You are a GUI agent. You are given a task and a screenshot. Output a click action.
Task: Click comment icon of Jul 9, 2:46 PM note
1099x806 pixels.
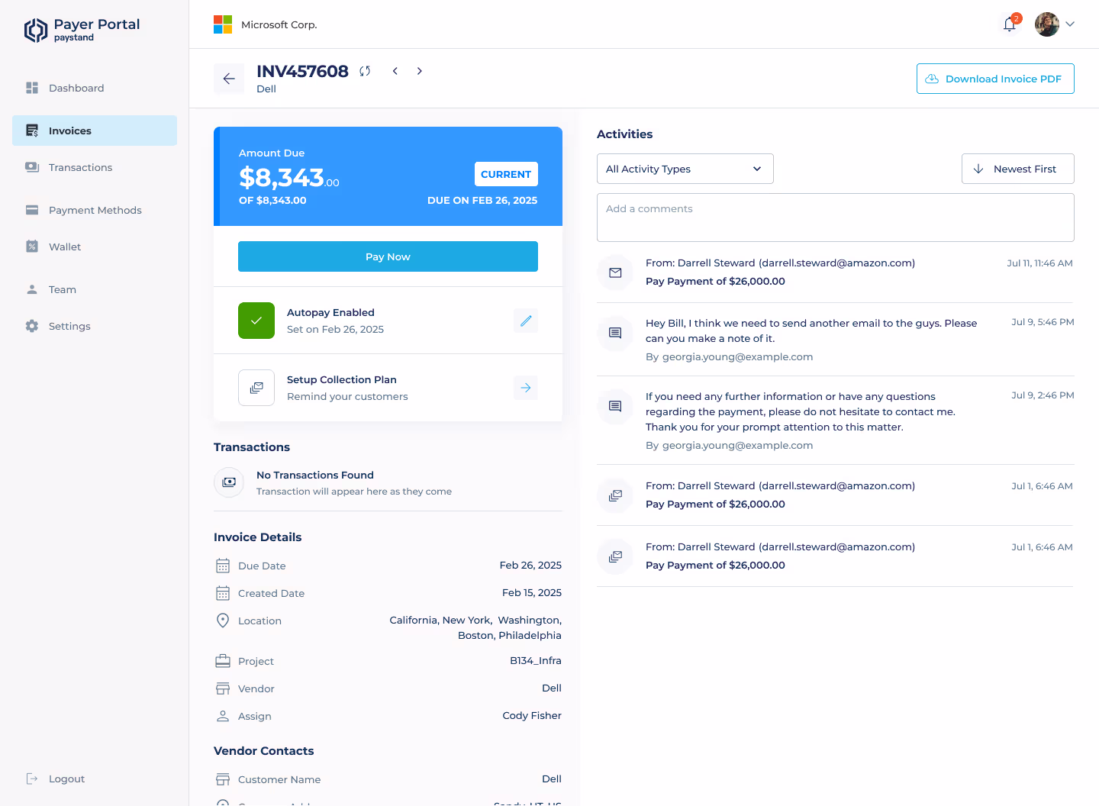[x=615, y=407]
